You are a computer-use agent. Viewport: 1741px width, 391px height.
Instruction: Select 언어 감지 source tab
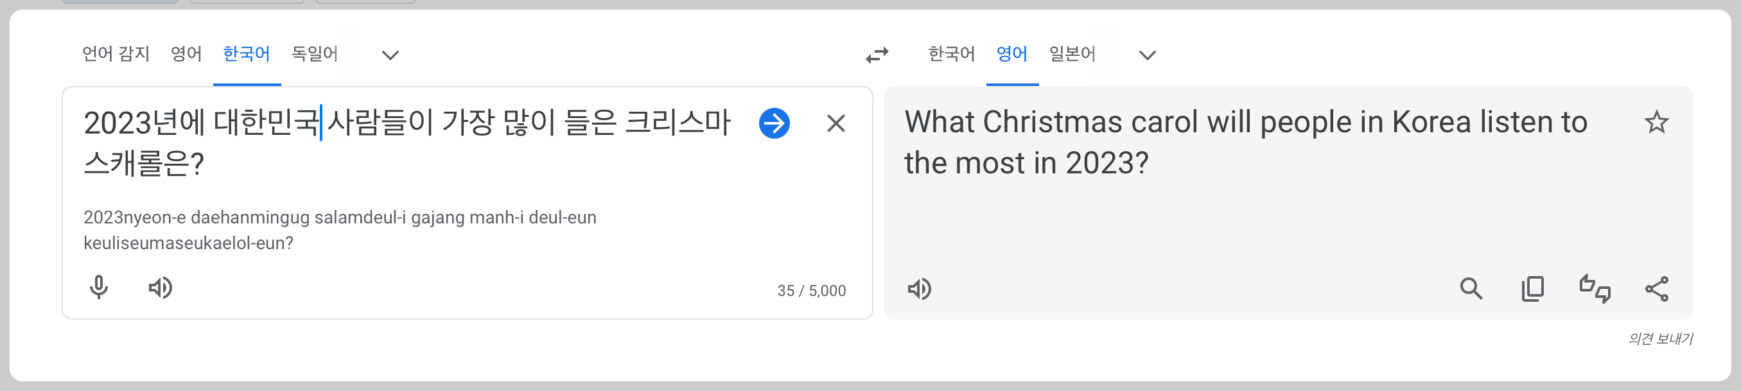point(116,53)
